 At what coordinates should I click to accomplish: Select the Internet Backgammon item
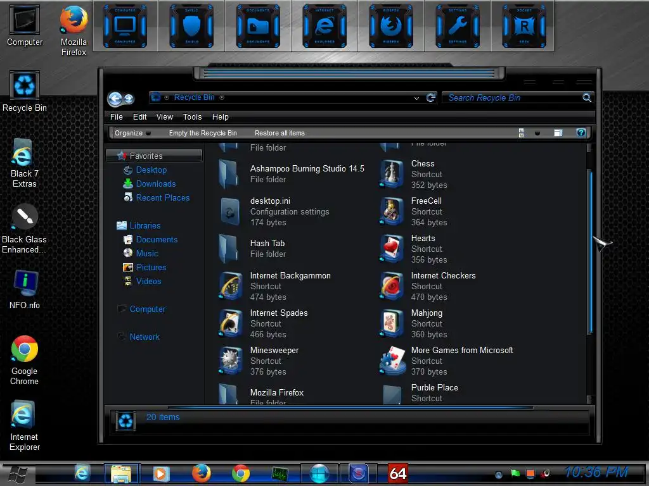click(275, 286)
